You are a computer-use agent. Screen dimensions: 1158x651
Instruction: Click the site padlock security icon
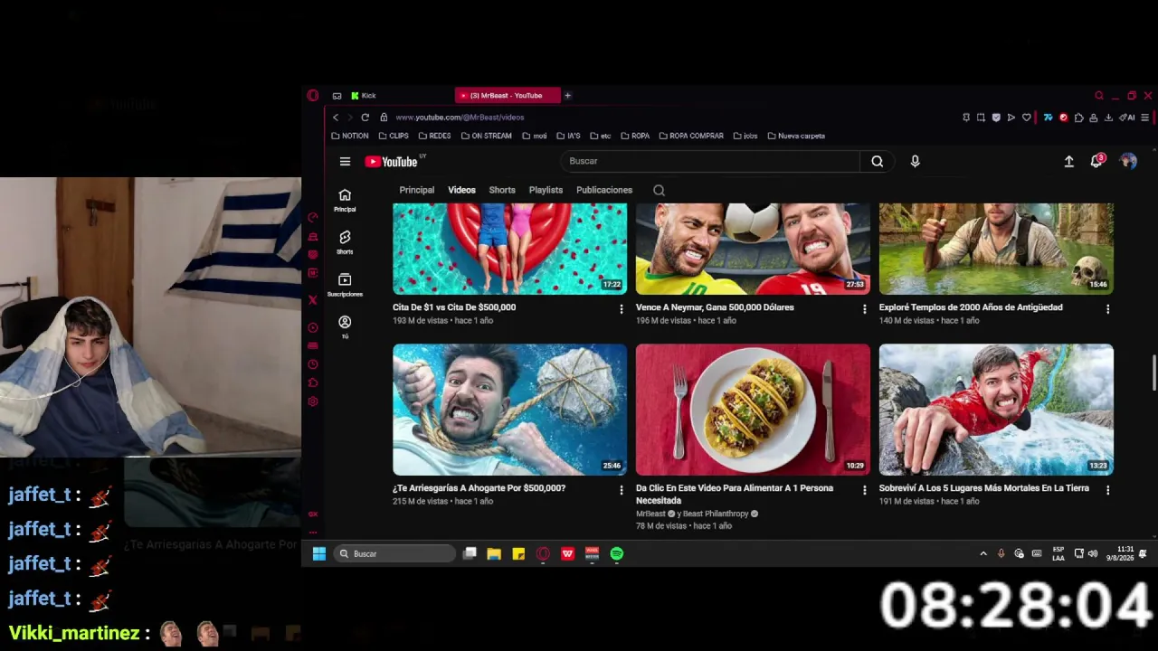click(384, 118)
